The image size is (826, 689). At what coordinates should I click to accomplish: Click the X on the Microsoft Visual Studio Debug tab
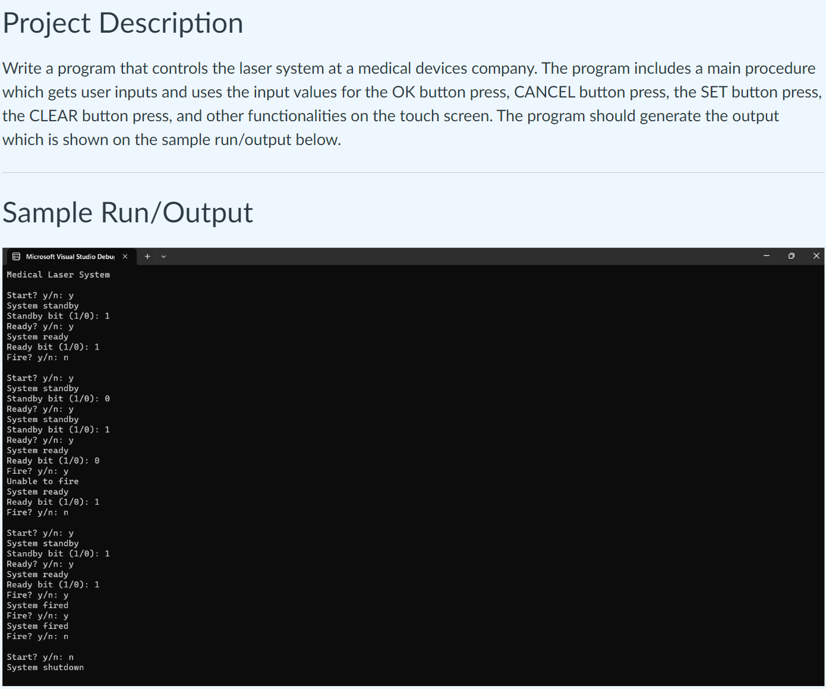point(125,256)
